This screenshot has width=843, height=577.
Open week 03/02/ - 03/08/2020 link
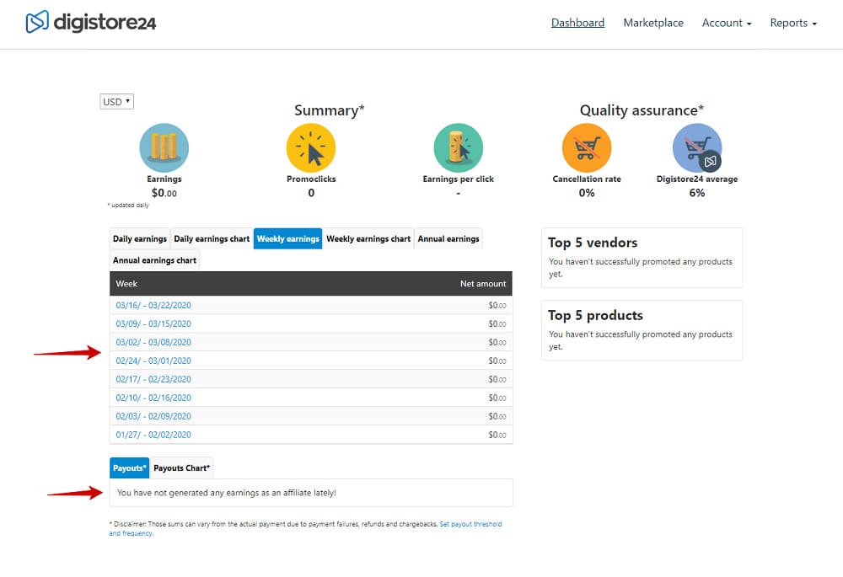(153, 342)
